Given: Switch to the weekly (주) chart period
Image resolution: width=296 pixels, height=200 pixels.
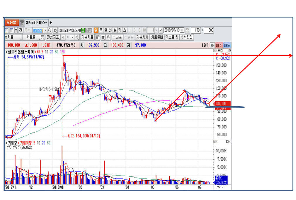Looking at the screenshot, I should (x=101, y=30).
